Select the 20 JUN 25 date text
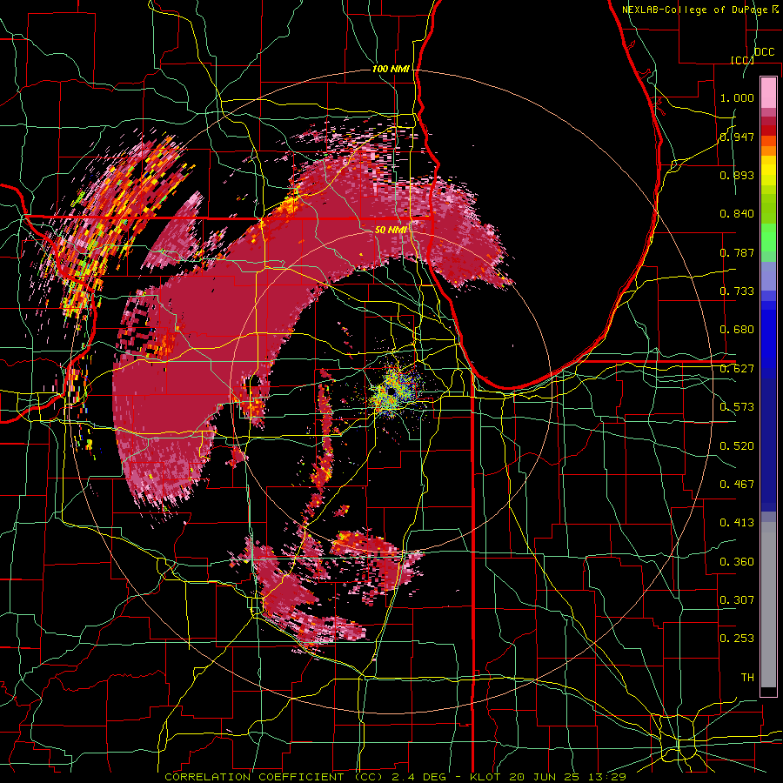Screen dimensions: 783x783 pyautogui.click(x=546, y=777)
